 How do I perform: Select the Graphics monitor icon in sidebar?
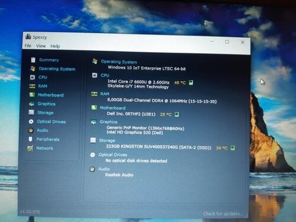(31, 104)
